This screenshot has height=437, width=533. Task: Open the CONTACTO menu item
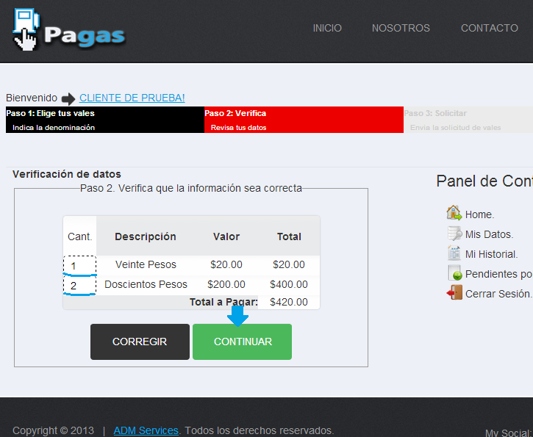(x=489, y=28)
